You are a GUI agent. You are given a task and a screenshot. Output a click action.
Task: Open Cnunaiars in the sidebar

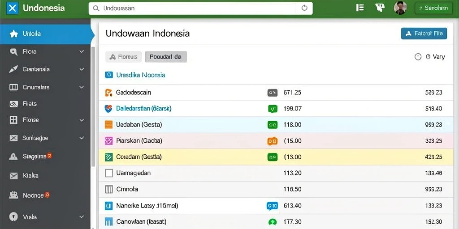36,87
